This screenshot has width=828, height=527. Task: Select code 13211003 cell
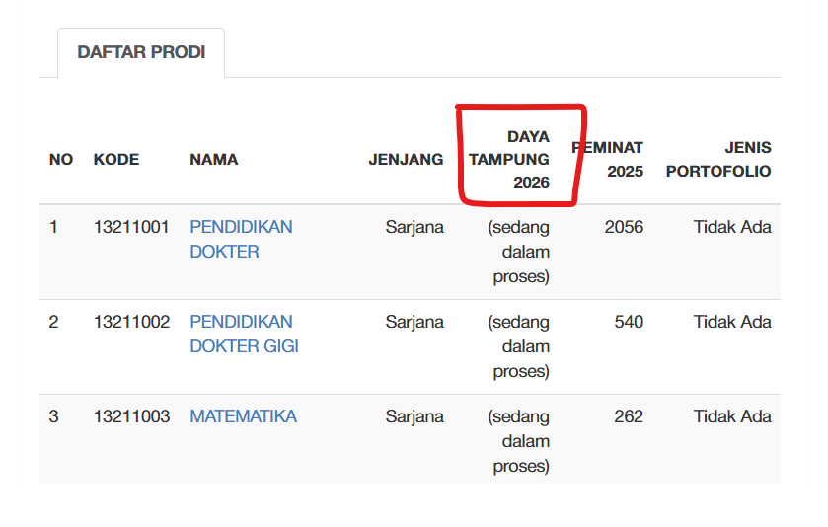(x=131, y=416)
